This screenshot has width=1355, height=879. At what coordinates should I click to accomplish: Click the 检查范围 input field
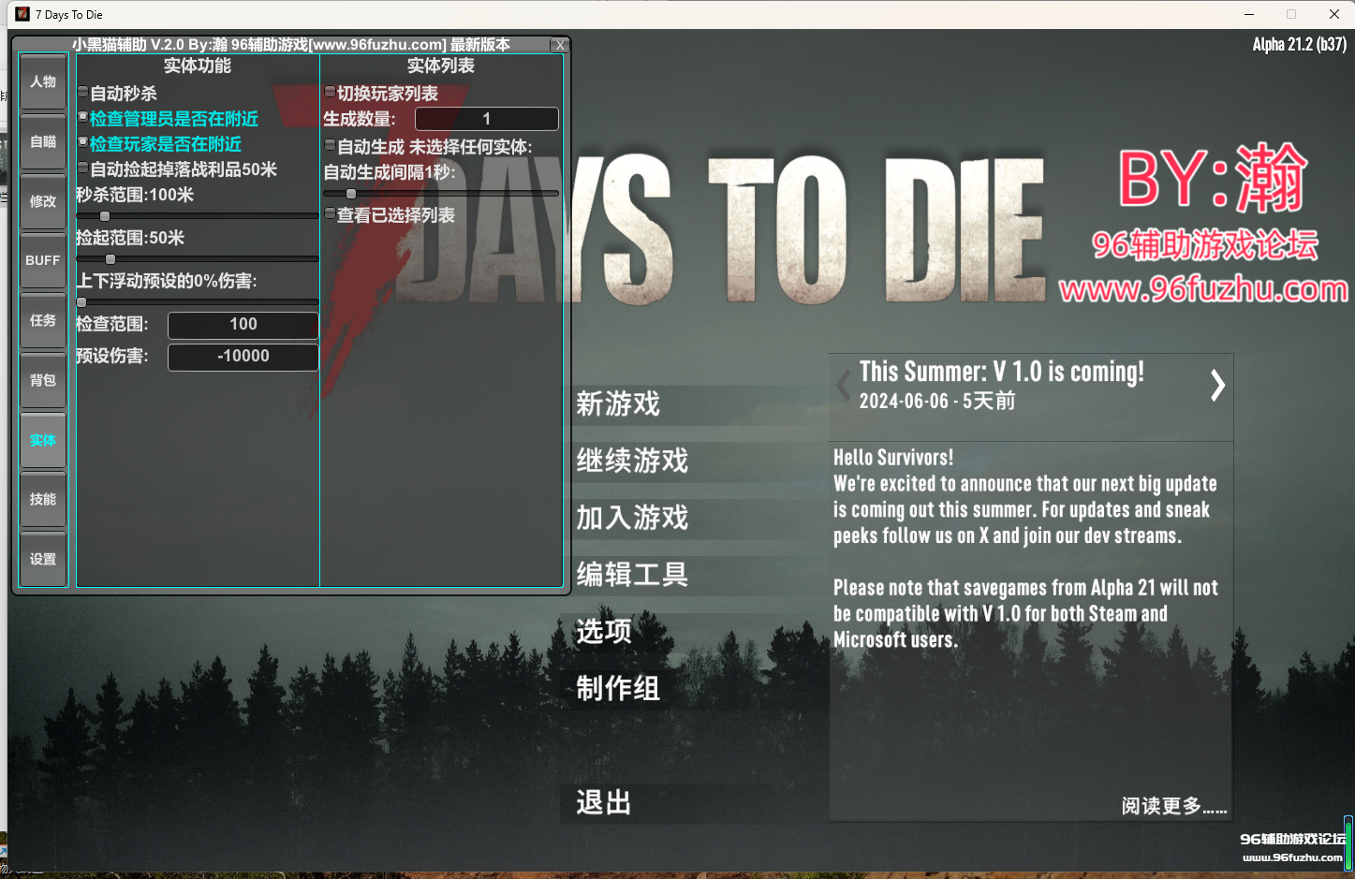[243, 325]
